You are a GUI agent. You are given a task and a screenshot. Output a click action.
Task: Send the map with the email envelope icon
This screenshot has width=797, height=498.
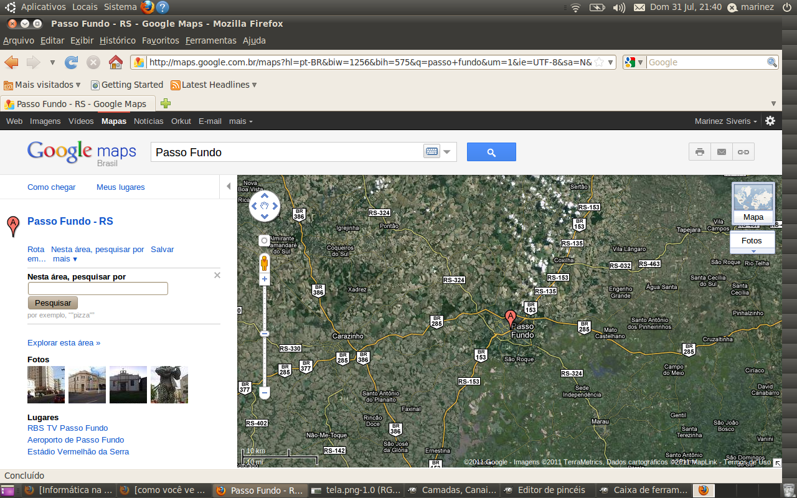[x=721, y=152]
